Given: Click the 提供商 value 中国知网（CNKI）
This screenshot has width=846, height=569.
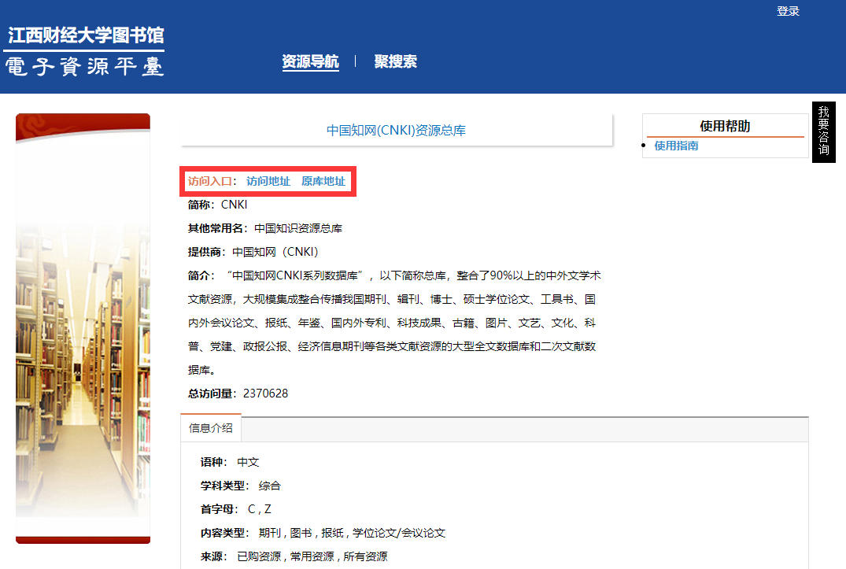Looking at the screenshot, I should (x=275, y=253).
